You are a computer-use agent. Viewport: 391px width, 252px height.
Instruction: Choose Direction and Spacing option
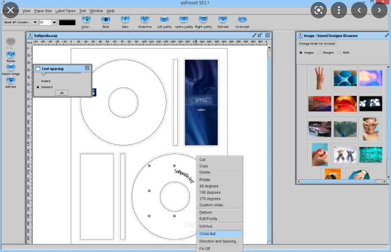[x=220, y=241]
